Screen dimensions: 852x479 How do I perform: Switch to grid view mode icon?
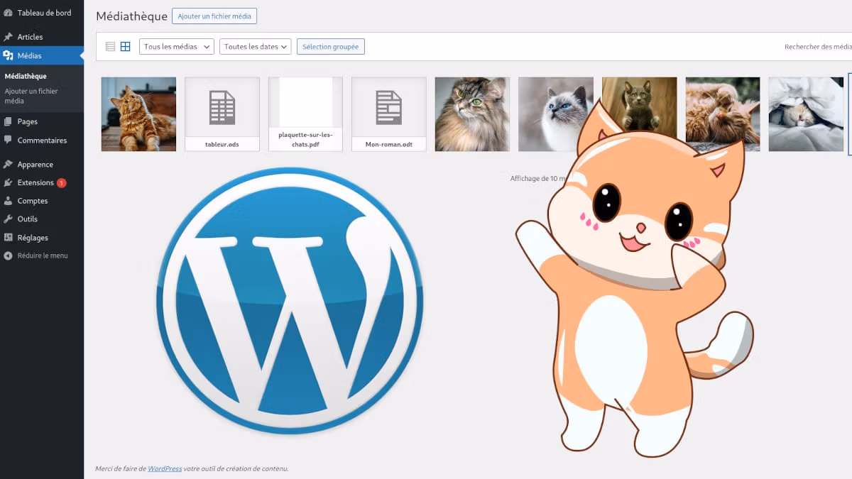tap(126, 47)
